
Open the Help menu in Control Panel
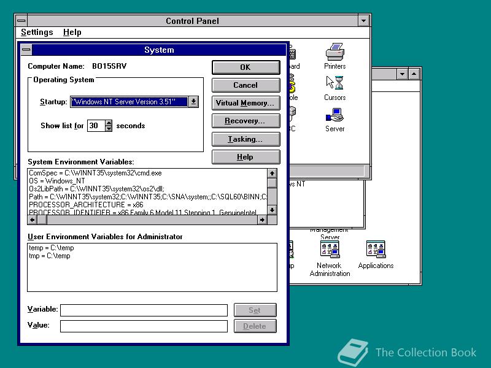point(72,33)
